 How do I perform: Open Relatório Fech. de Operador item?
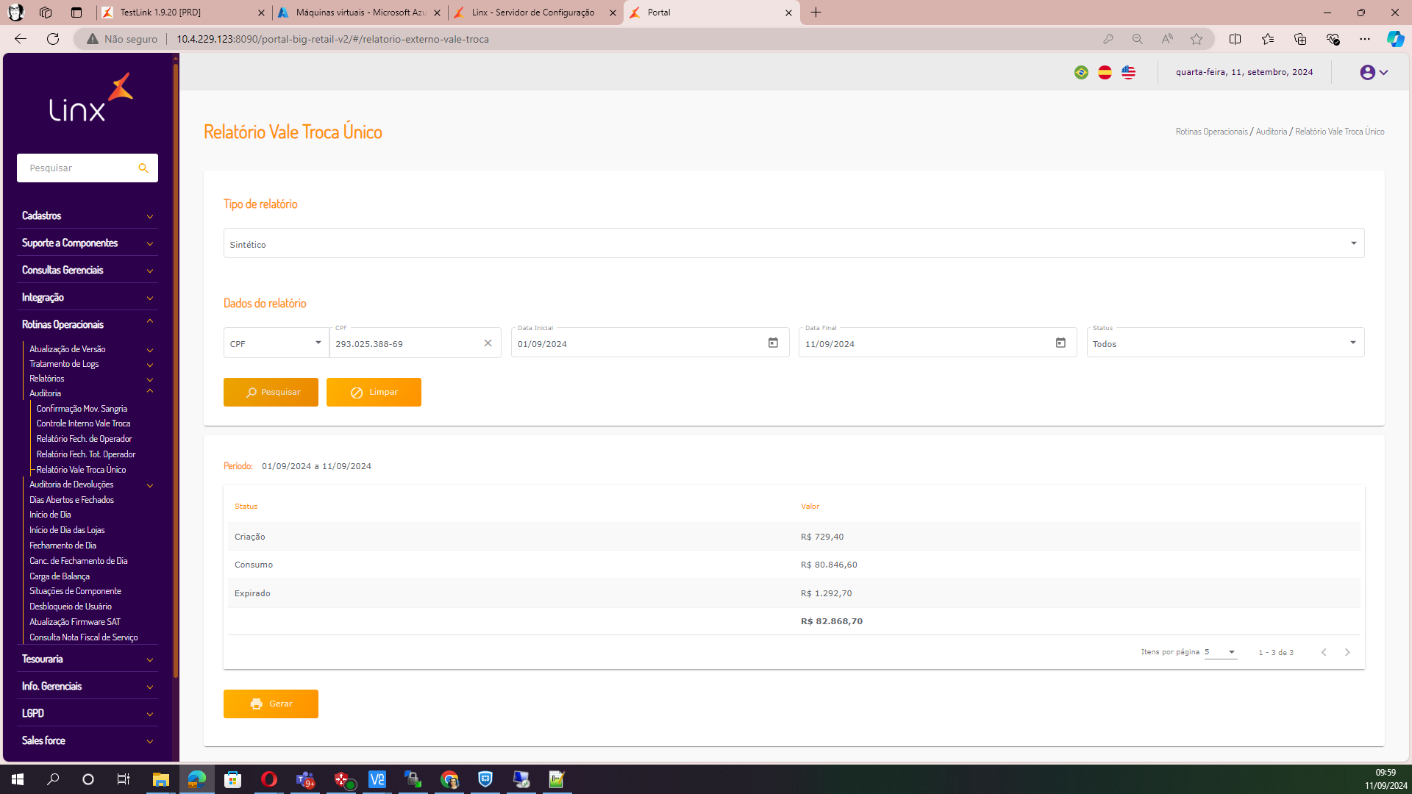click(x=84, y=439)
